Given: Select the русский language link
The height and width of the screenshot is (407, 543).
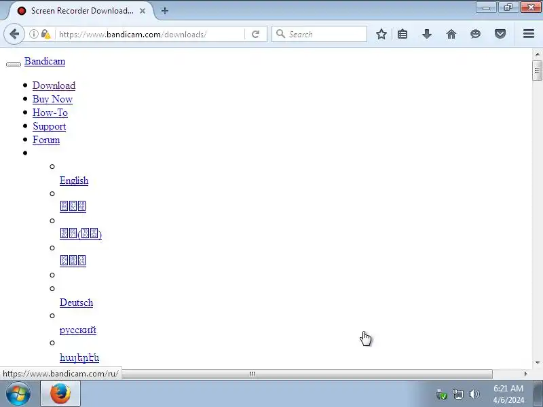Looking at the screenshot, I should point(78,330).
